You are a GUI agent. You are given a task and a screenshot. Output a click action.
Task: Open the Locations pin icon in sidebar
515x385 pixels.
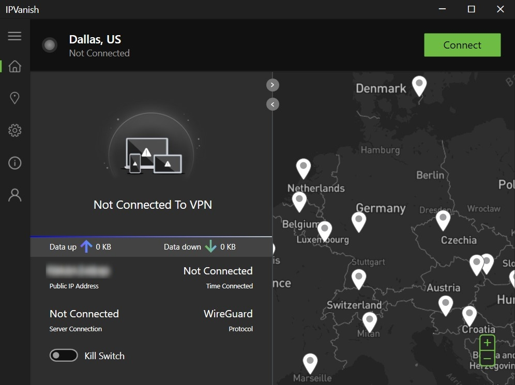pos(15,98)
